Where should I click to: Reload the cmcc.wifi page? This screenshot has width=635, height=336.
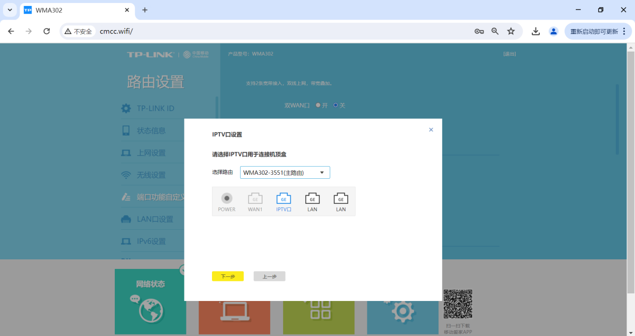47,31
